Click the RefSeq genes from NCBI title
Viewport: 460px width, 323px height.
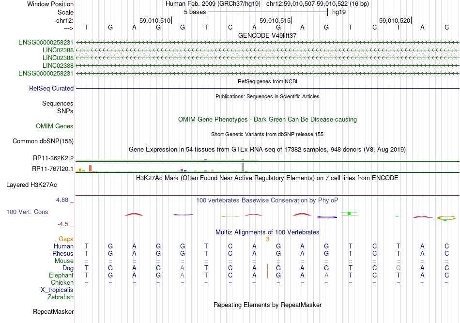coord(267,81)
